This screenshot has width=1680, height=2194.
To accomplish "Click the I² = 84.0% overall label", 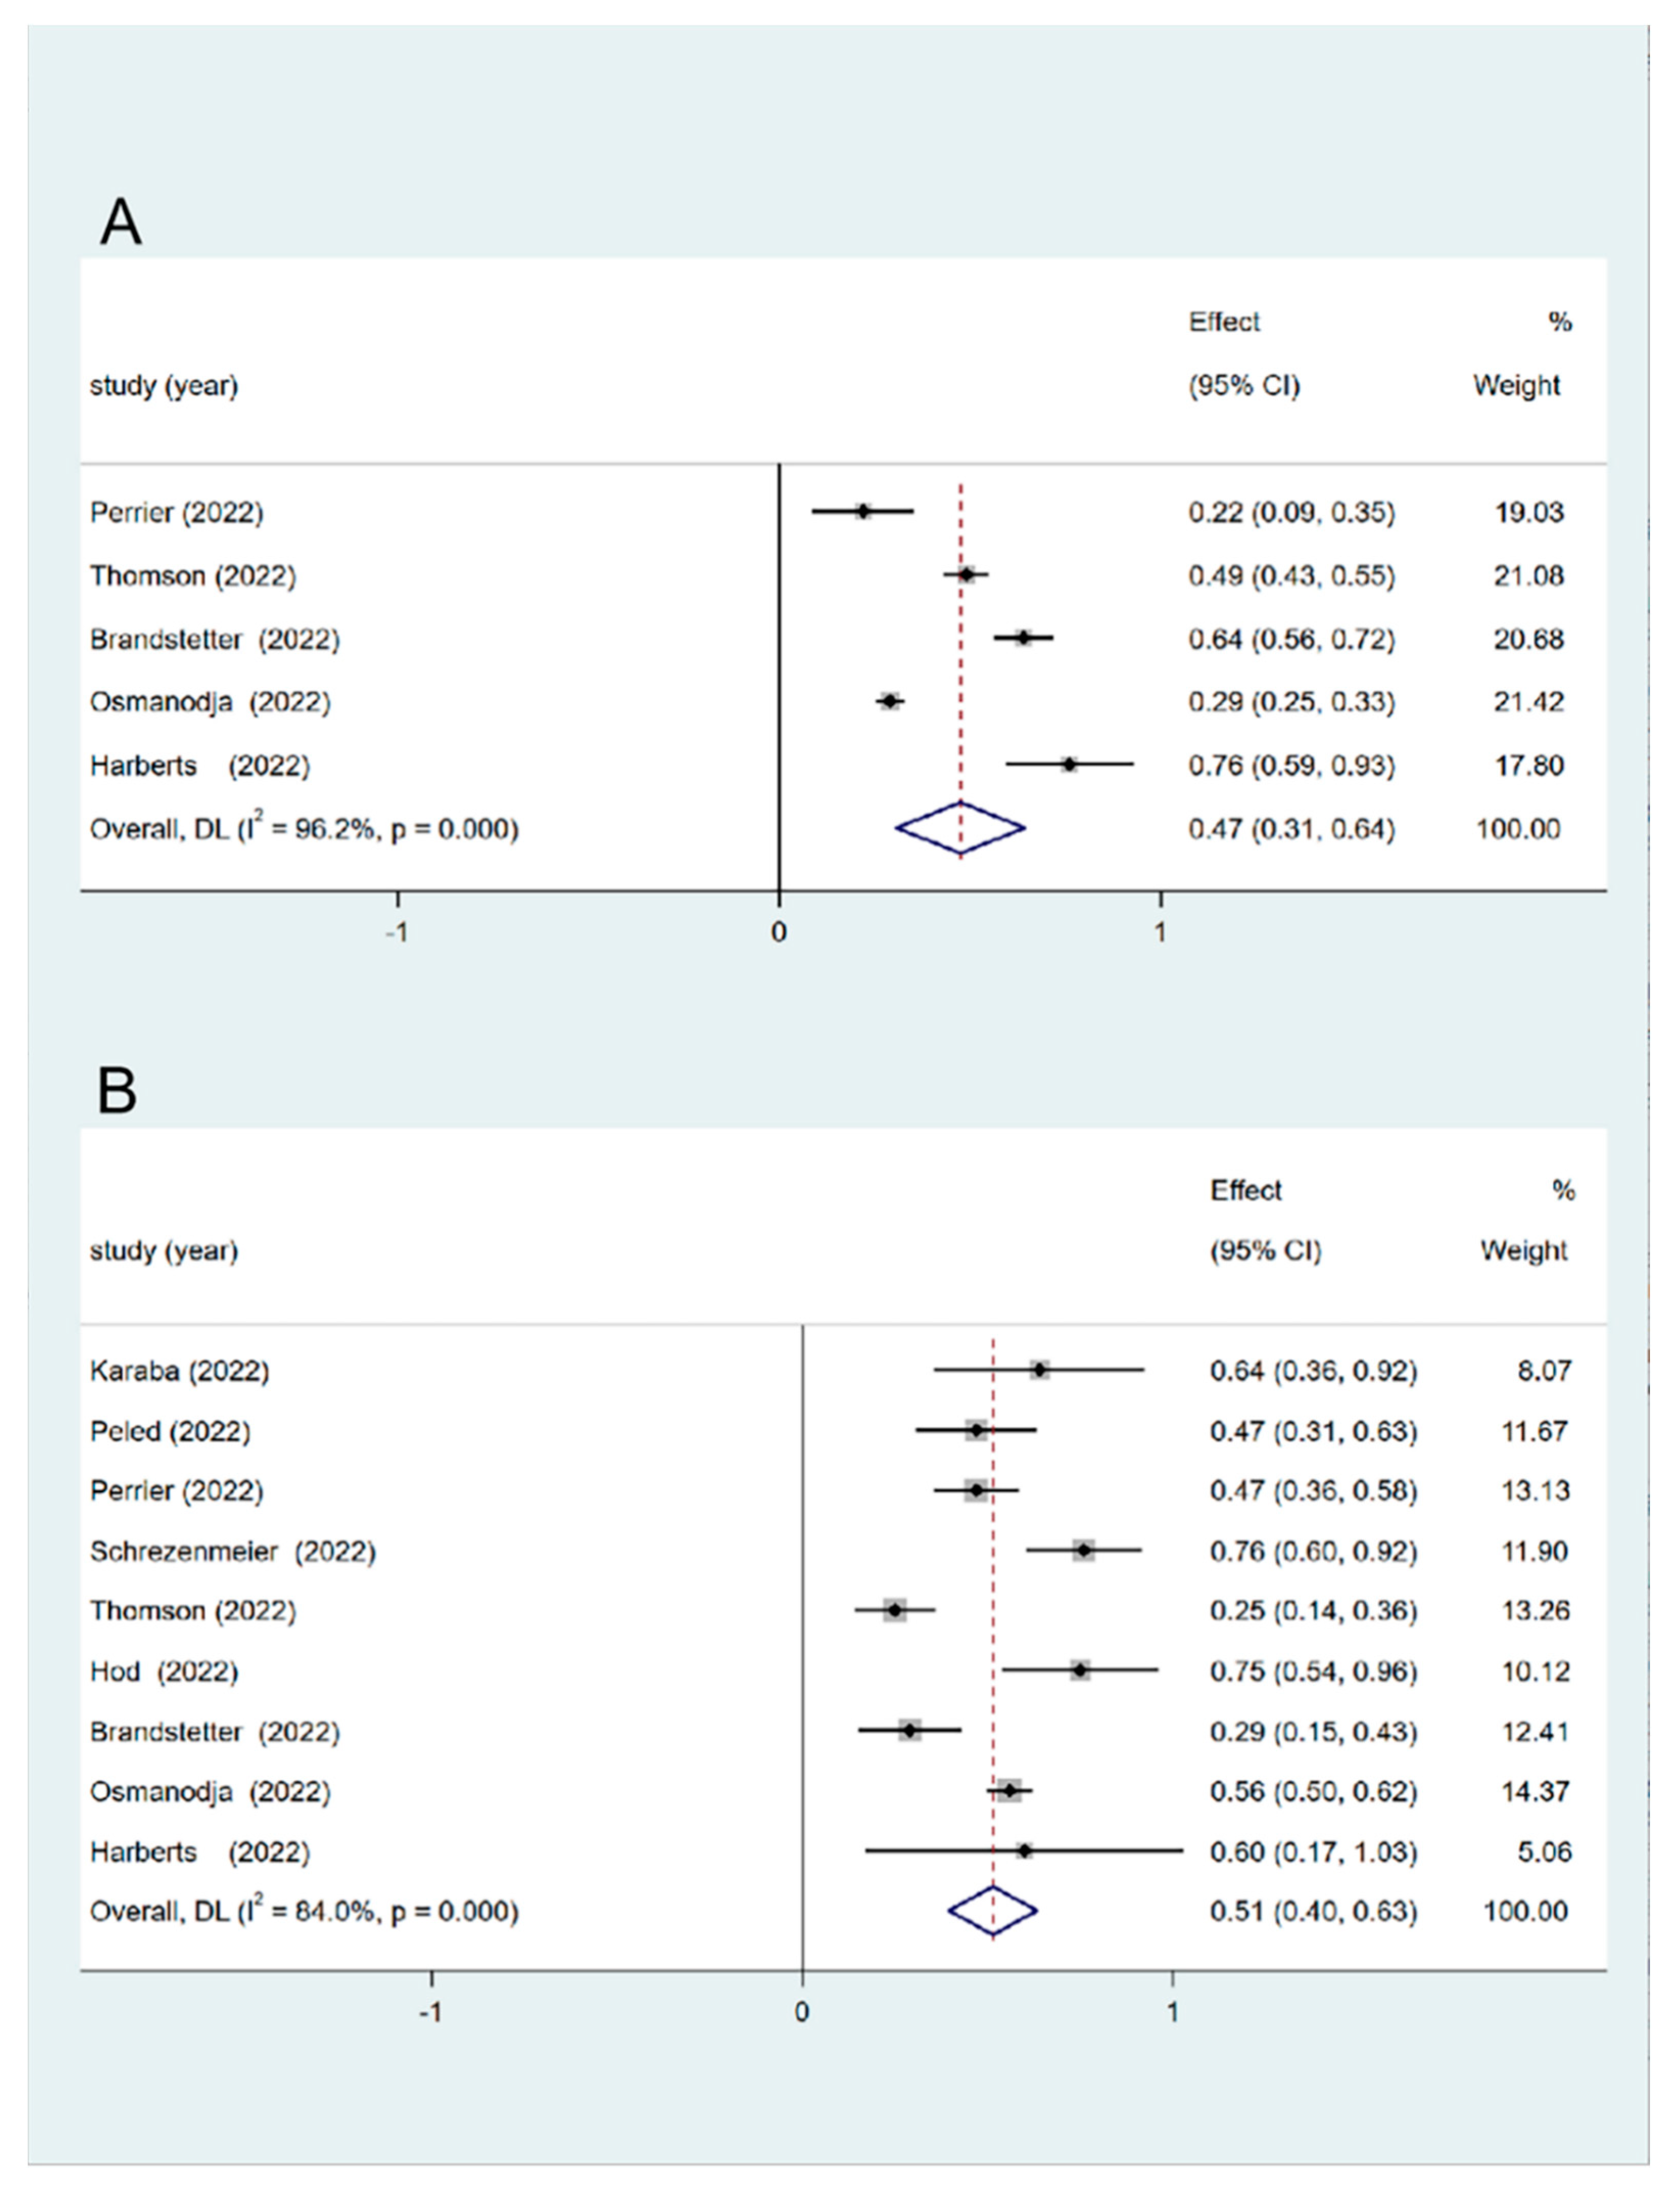I will 304,1911.
